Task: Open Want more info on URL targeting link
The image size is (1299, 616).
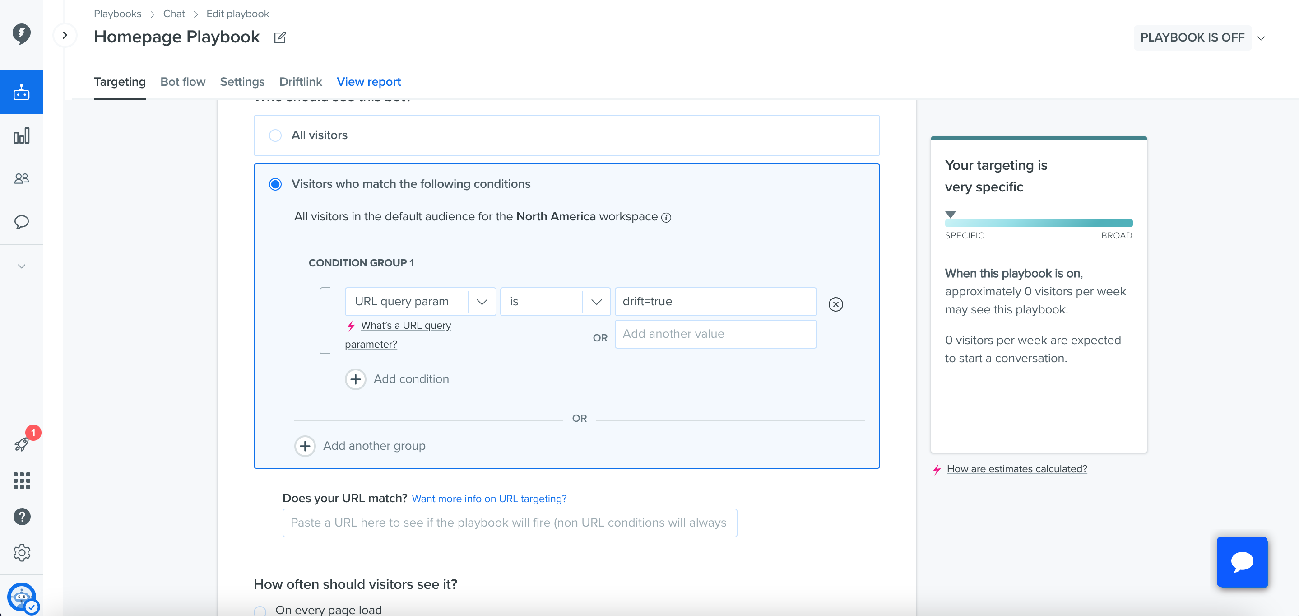Action: [x=489, y=499]
